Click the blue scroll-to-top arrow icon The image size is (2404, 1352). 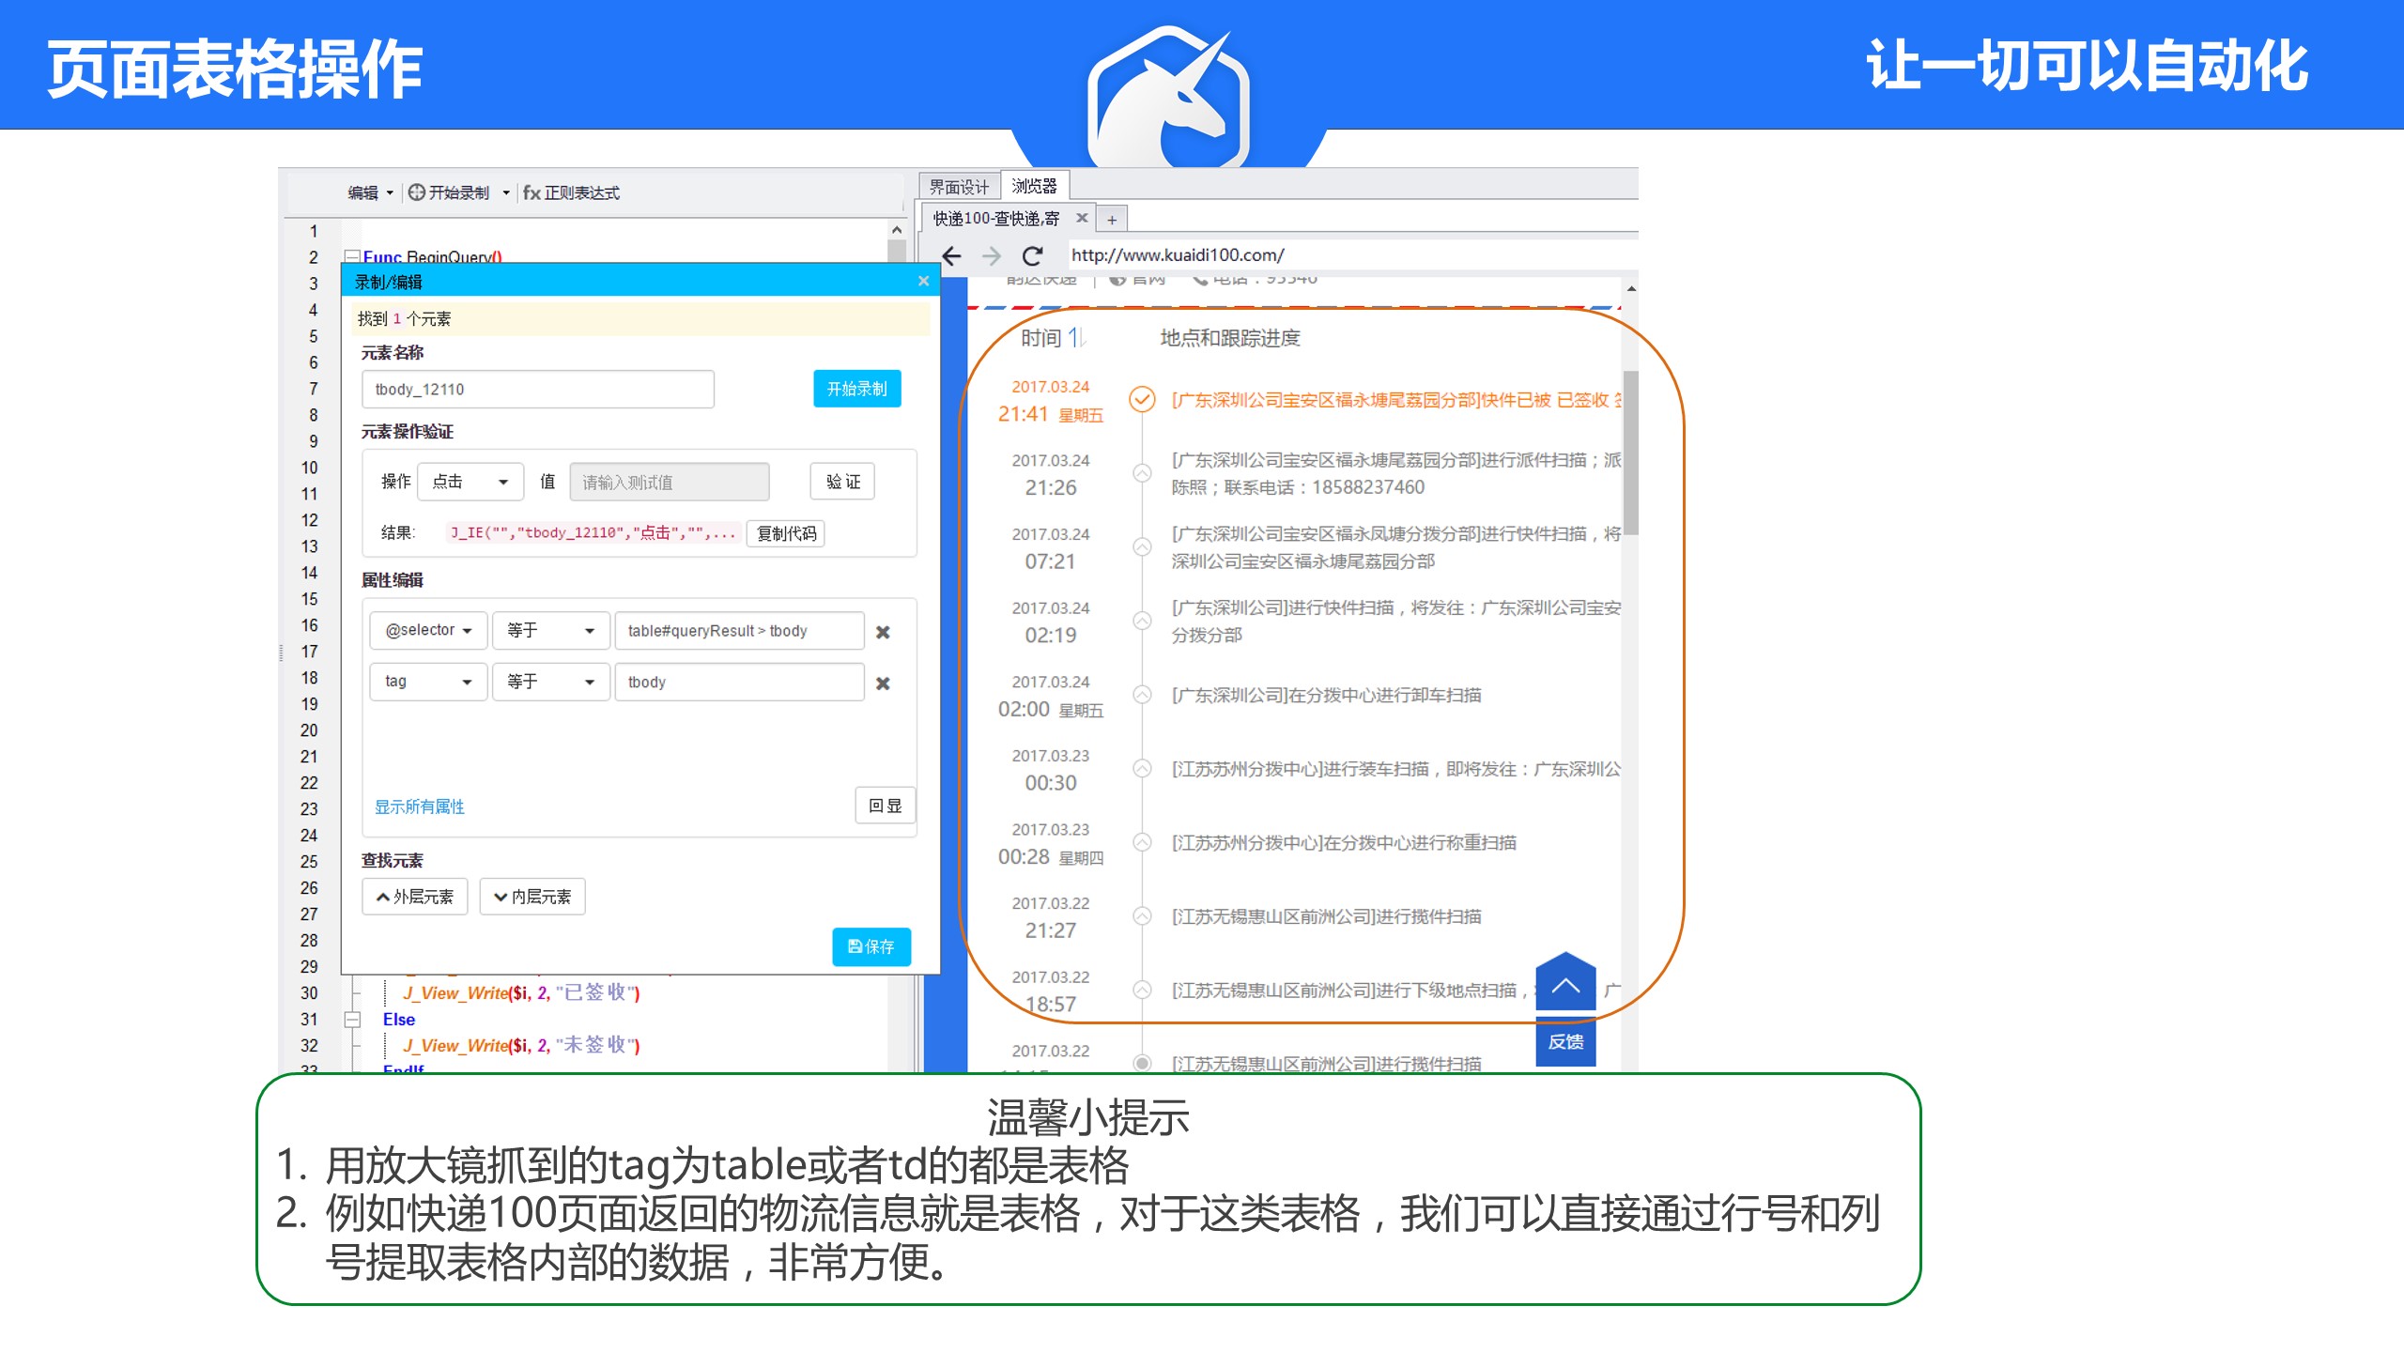click(x=1564, y=985)
